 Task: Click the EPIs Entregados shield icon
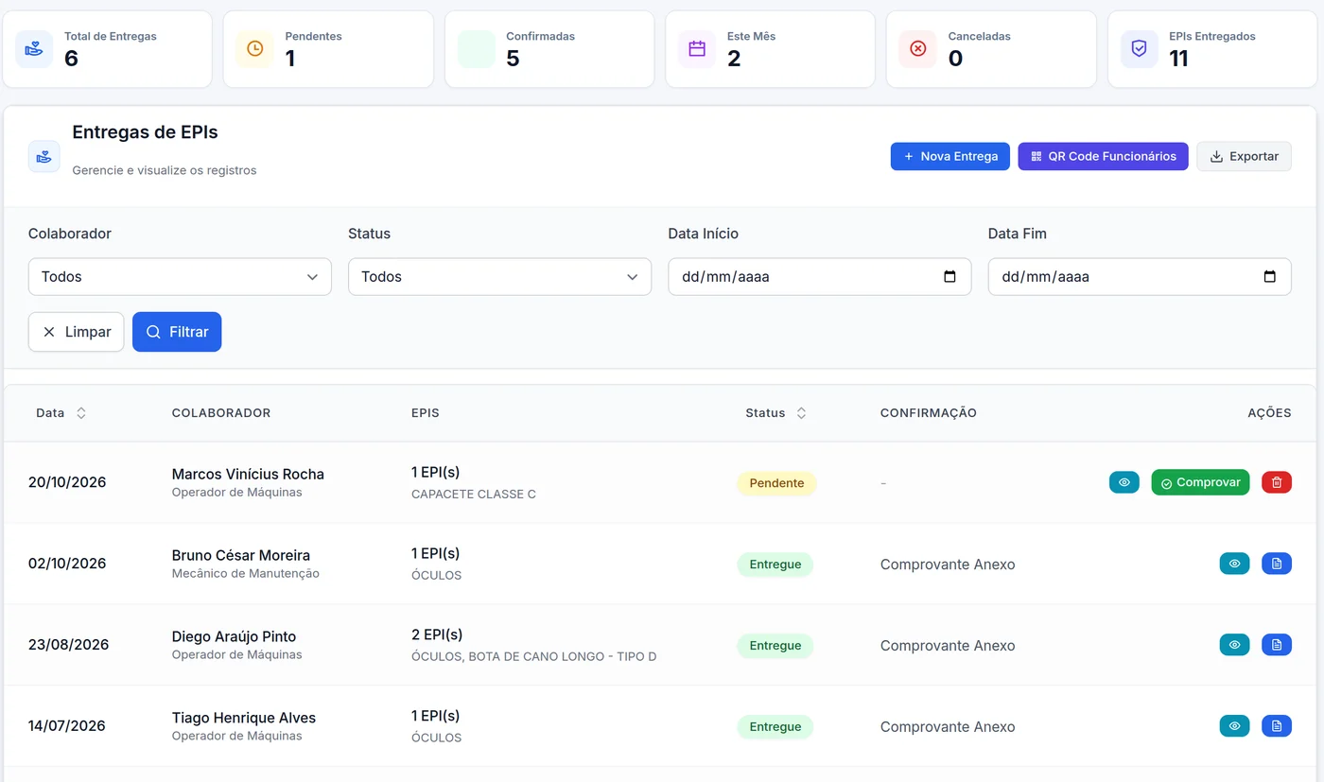point(1139,49)
